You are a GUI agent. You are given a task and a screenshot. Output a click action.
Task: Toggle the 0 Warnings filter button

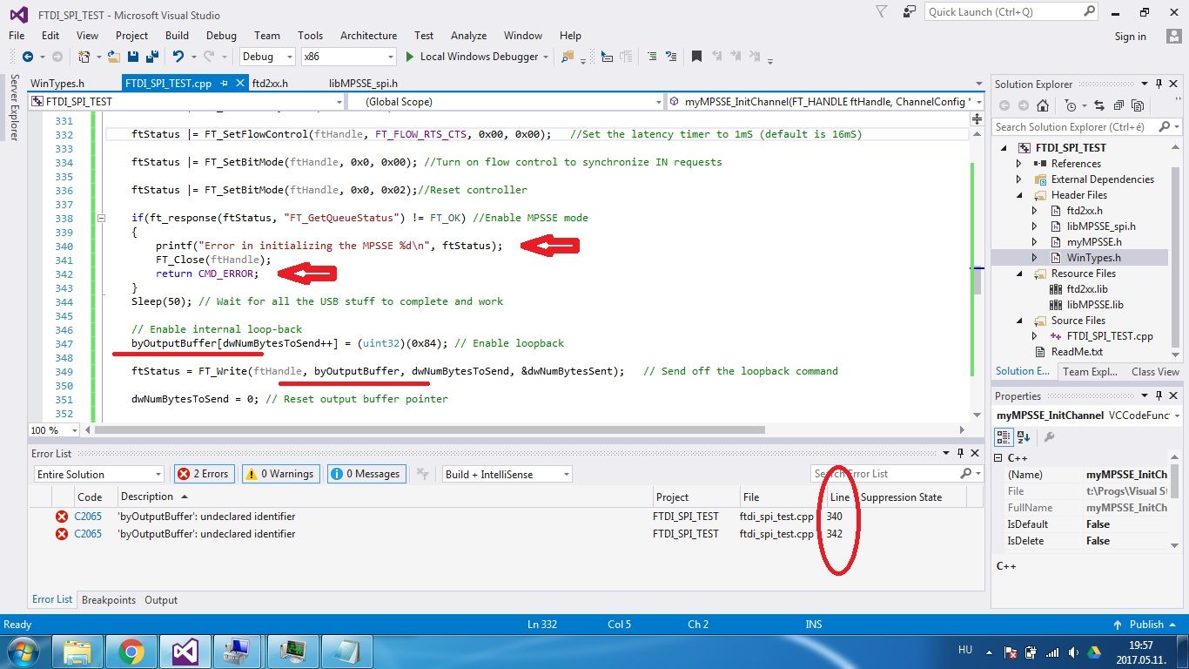coord(279,474)
